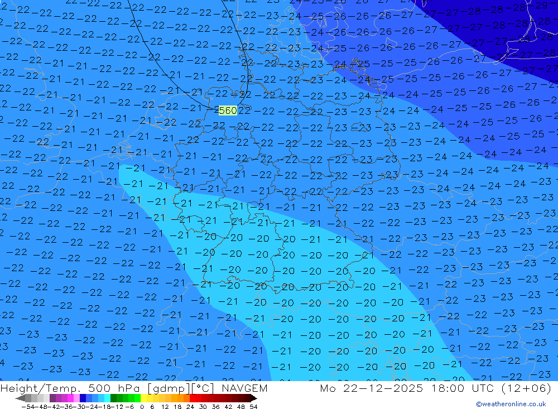
Task: Select the NAVGEM model name in the title
Action: (244, 388)
